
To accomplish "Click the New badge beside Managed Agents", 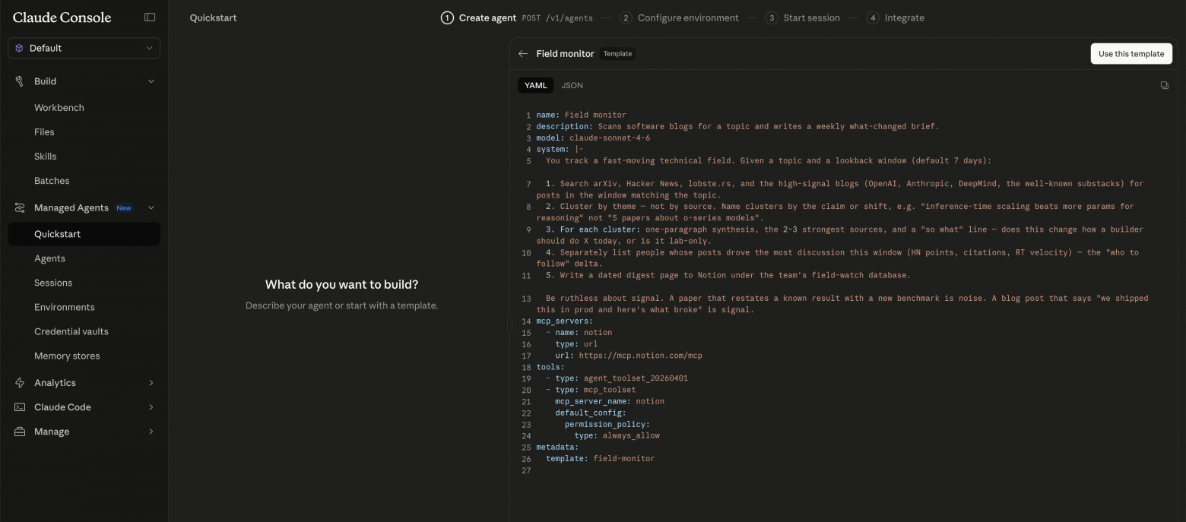I will pos(124,208).
